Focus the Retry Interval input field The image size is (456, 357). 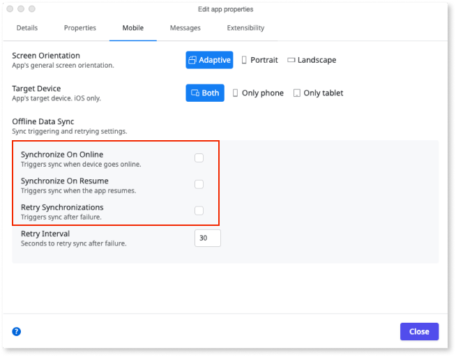(x=208, y=238)
